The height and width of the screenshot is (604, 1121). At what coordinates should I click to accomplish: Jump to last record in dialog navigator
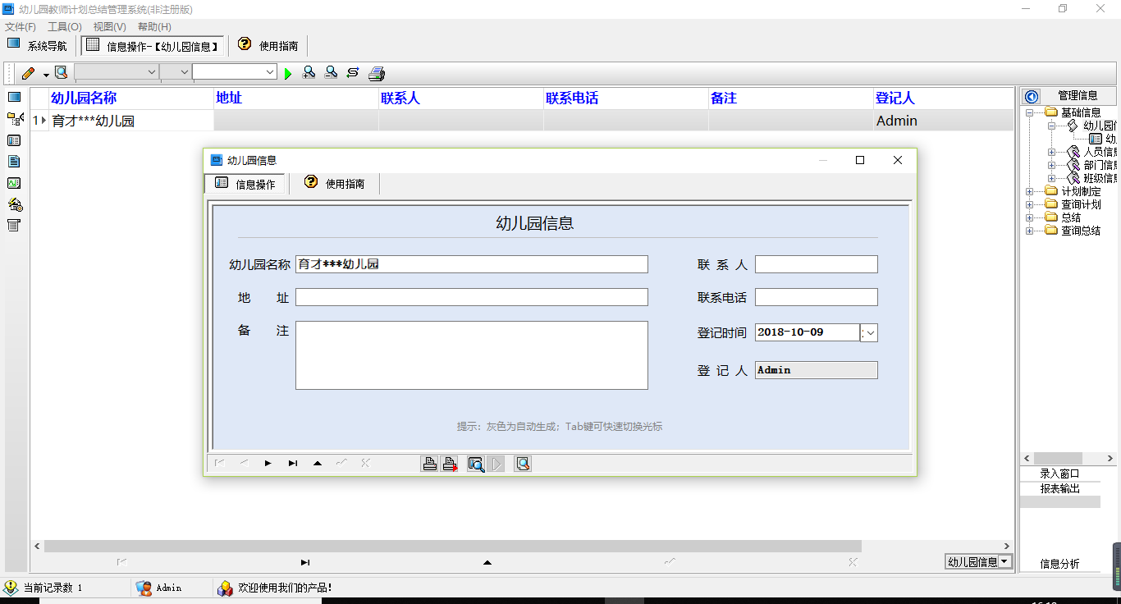293,464
